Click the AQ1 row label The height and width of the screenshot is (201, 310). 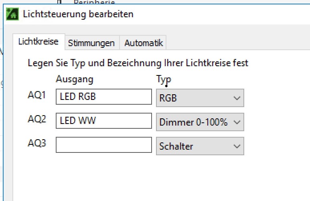[37, 95]
